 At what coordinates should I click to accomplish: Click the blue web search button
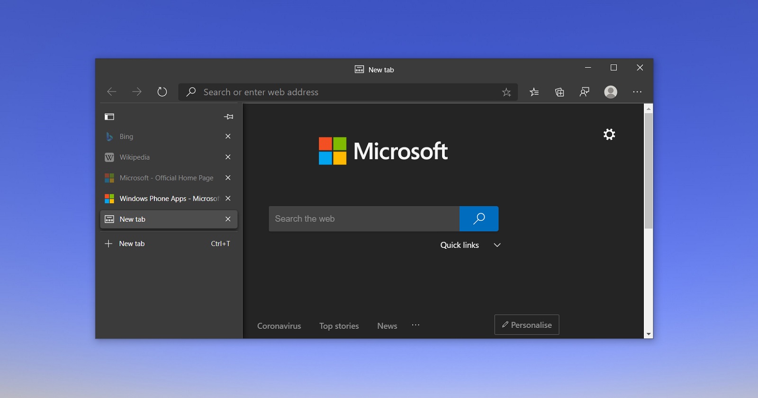[x=479, y=218]
